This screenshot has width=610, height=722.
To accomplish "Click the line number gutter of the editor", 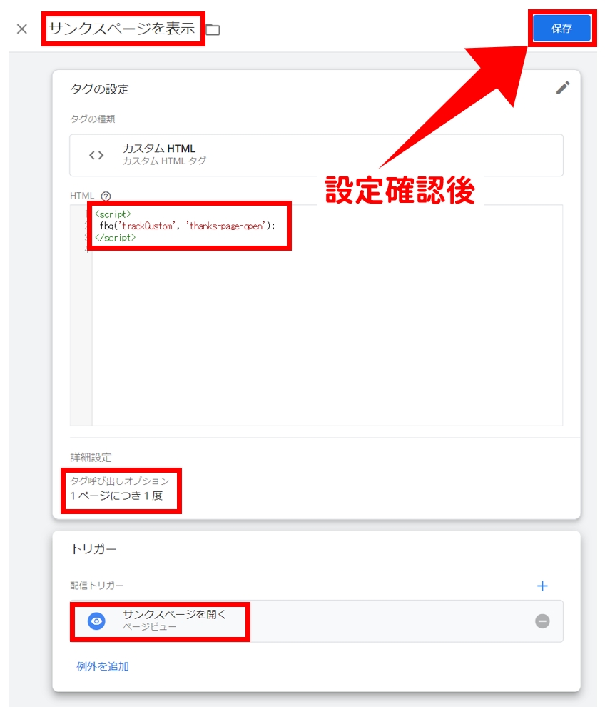I will (81, 315).
